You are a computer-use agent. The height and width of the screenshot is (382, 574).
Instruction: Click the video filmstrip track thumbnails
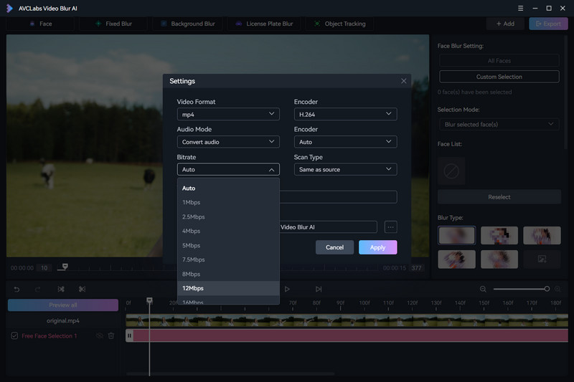[x=347, y=320]
